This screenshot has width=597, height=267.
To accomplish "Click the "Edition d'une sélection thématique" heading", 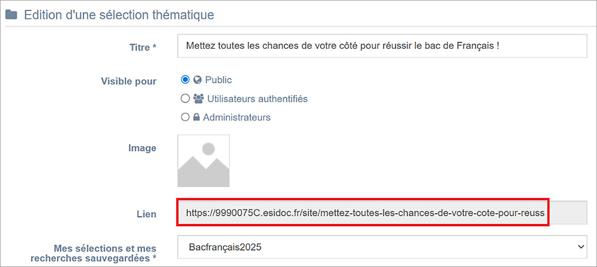I will click(119, 15).
